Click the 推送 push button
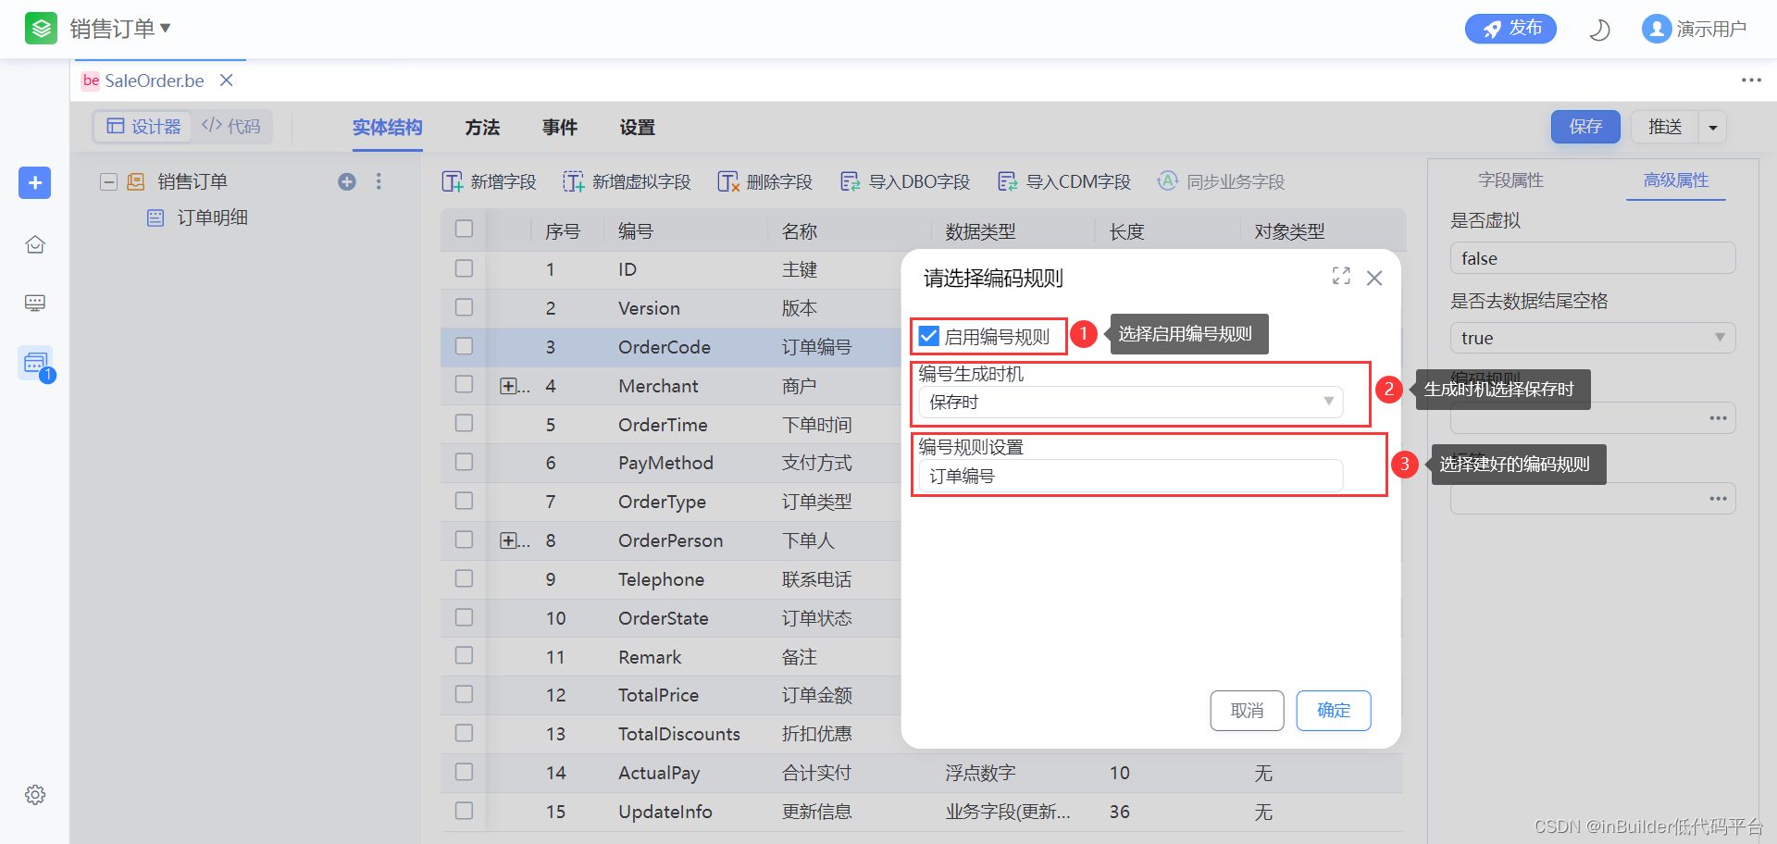Screen dimensions: 1777x844 [x=1664, y=127]
